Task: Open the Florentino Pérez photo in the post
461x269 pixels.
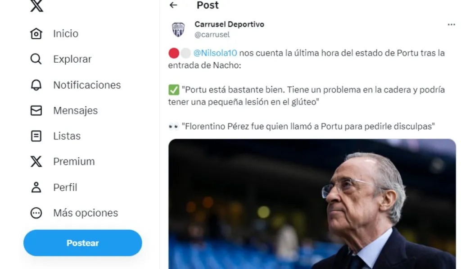Action: click(312, 204)
